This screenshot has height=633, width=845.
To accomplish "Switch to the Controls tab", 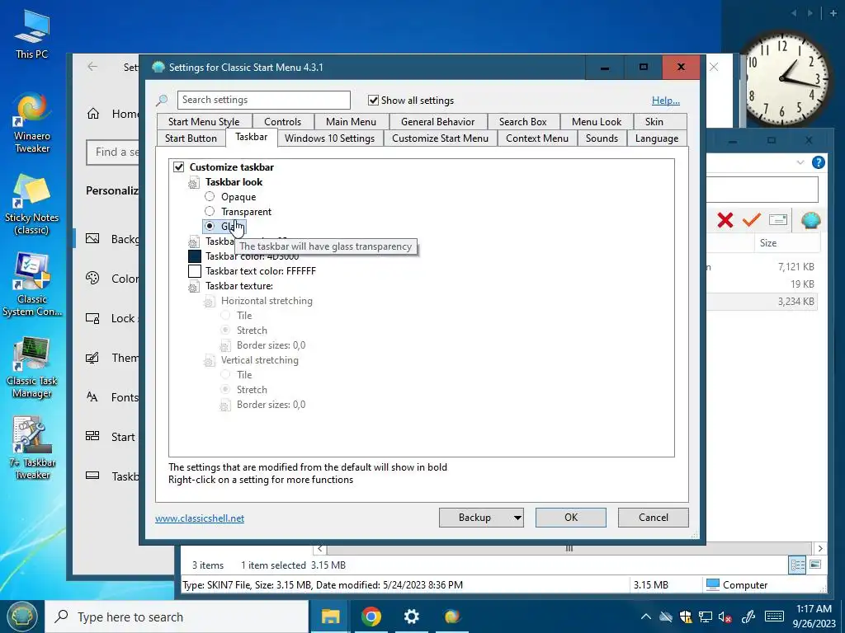I will coord(282,122).
